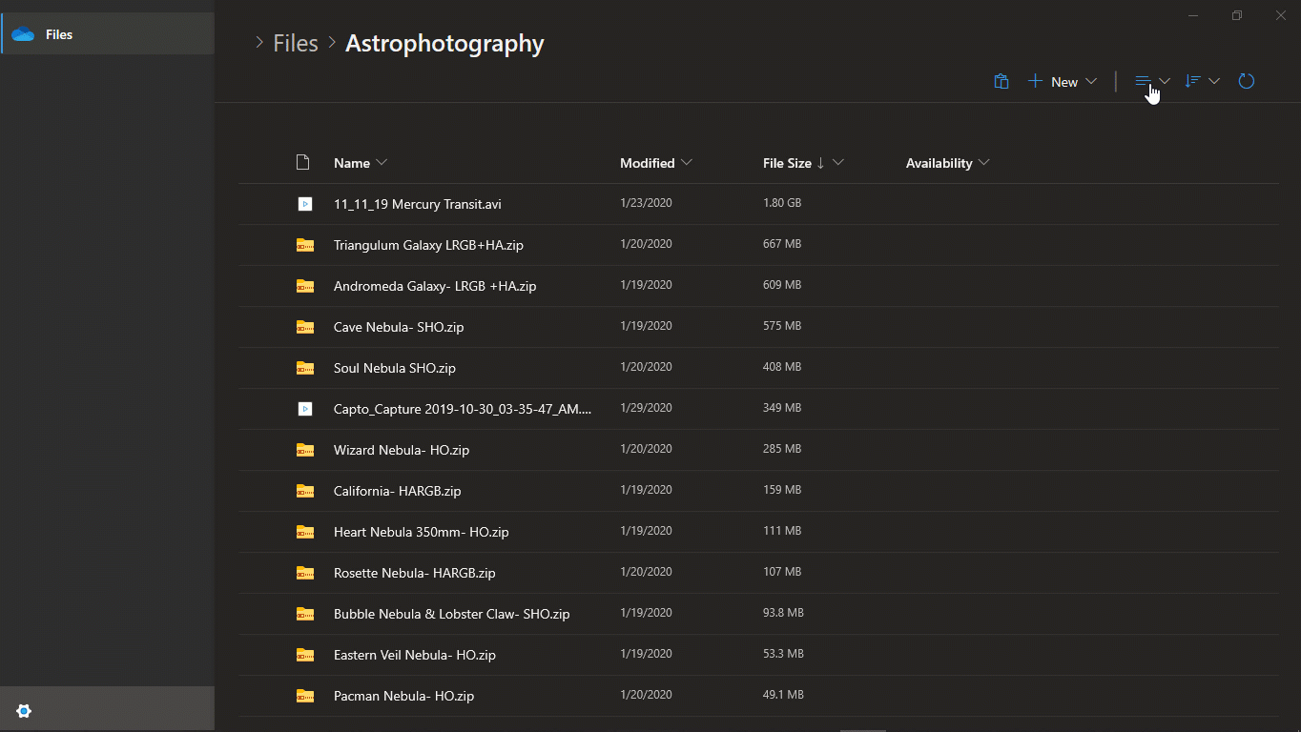Select Files in the left sidebar
This screenshot has height=732, width=1301.
(x=59, y=34)
